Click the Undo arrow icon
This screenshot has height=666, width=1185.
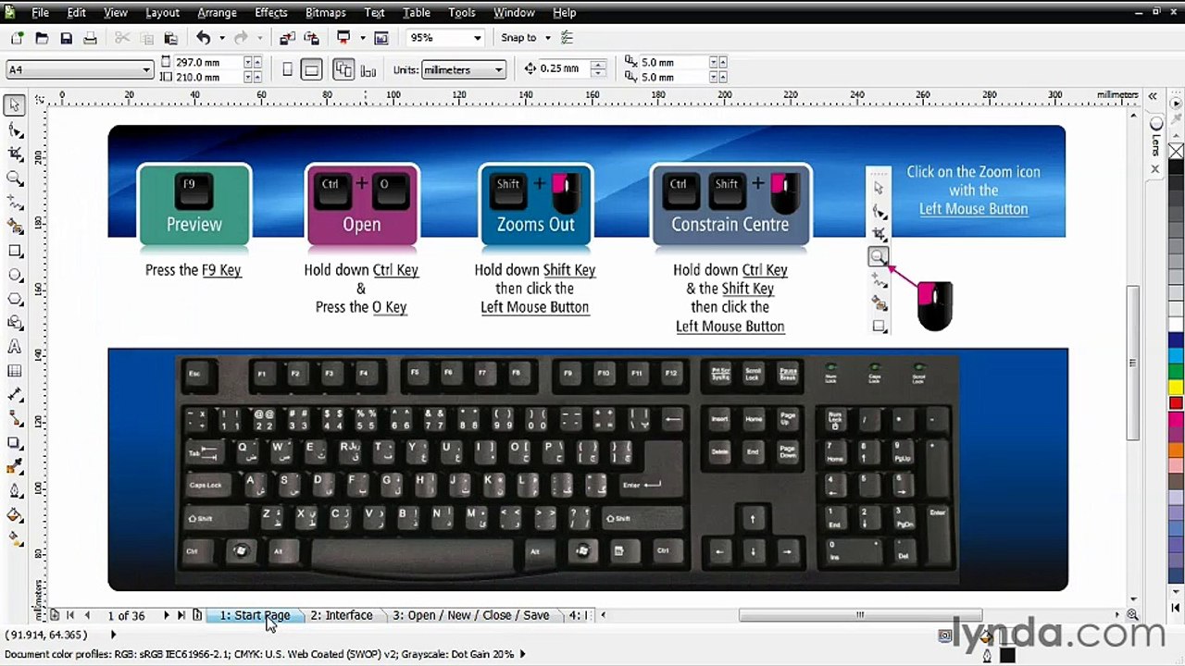coord(204,38)
